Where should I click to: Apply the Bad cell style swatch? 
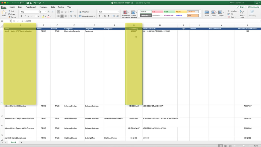(x=157, y=12)
